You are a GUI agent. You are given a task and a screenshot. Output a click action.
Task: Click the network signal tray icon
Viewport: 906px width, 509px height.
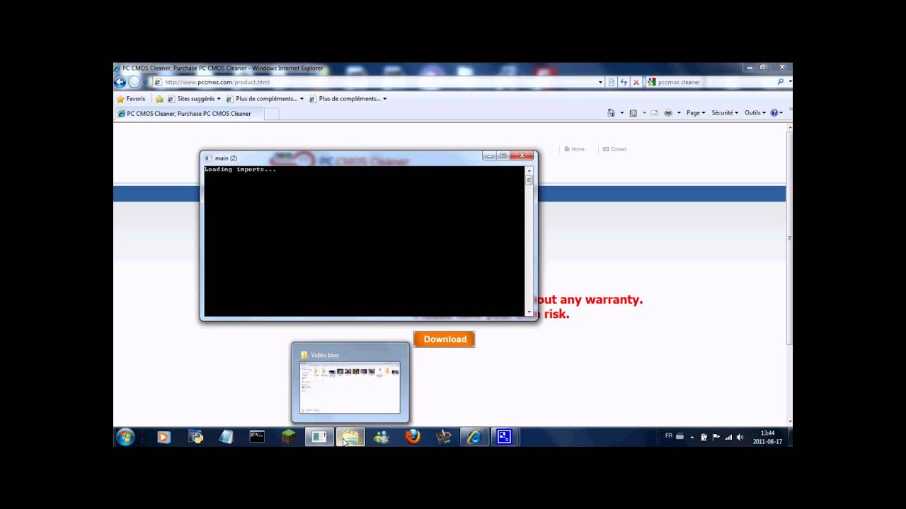coord(728,437)
